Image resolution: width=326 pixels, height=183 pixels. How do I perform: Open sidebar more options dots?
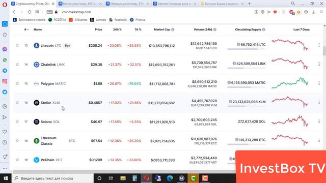[5, 169]
